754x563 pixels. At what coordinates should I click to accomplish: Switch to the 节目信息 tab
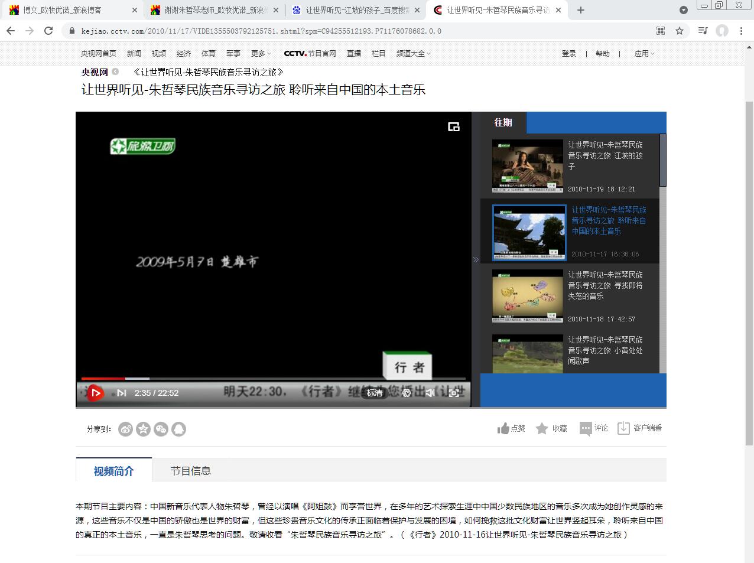190,471
